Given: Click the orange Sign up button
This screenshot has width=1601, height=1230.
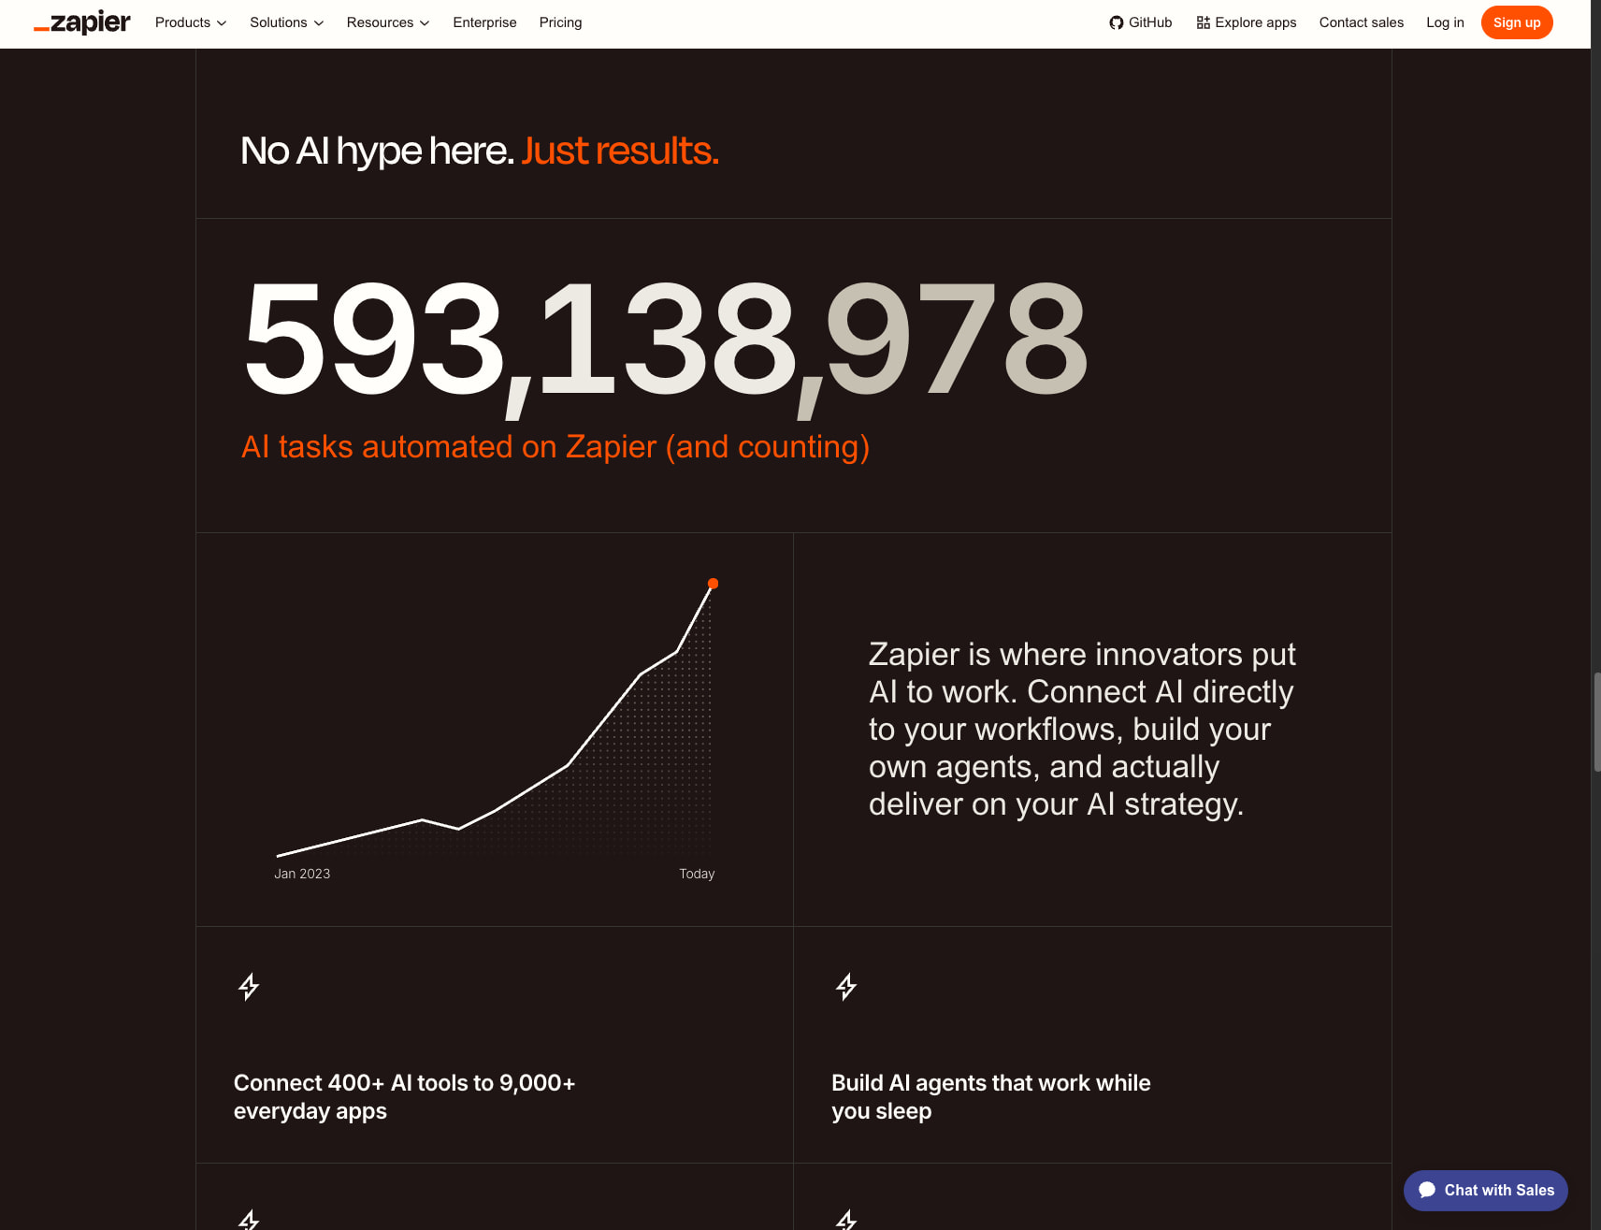Looking at the screenshot, I should click(1517, 22).
